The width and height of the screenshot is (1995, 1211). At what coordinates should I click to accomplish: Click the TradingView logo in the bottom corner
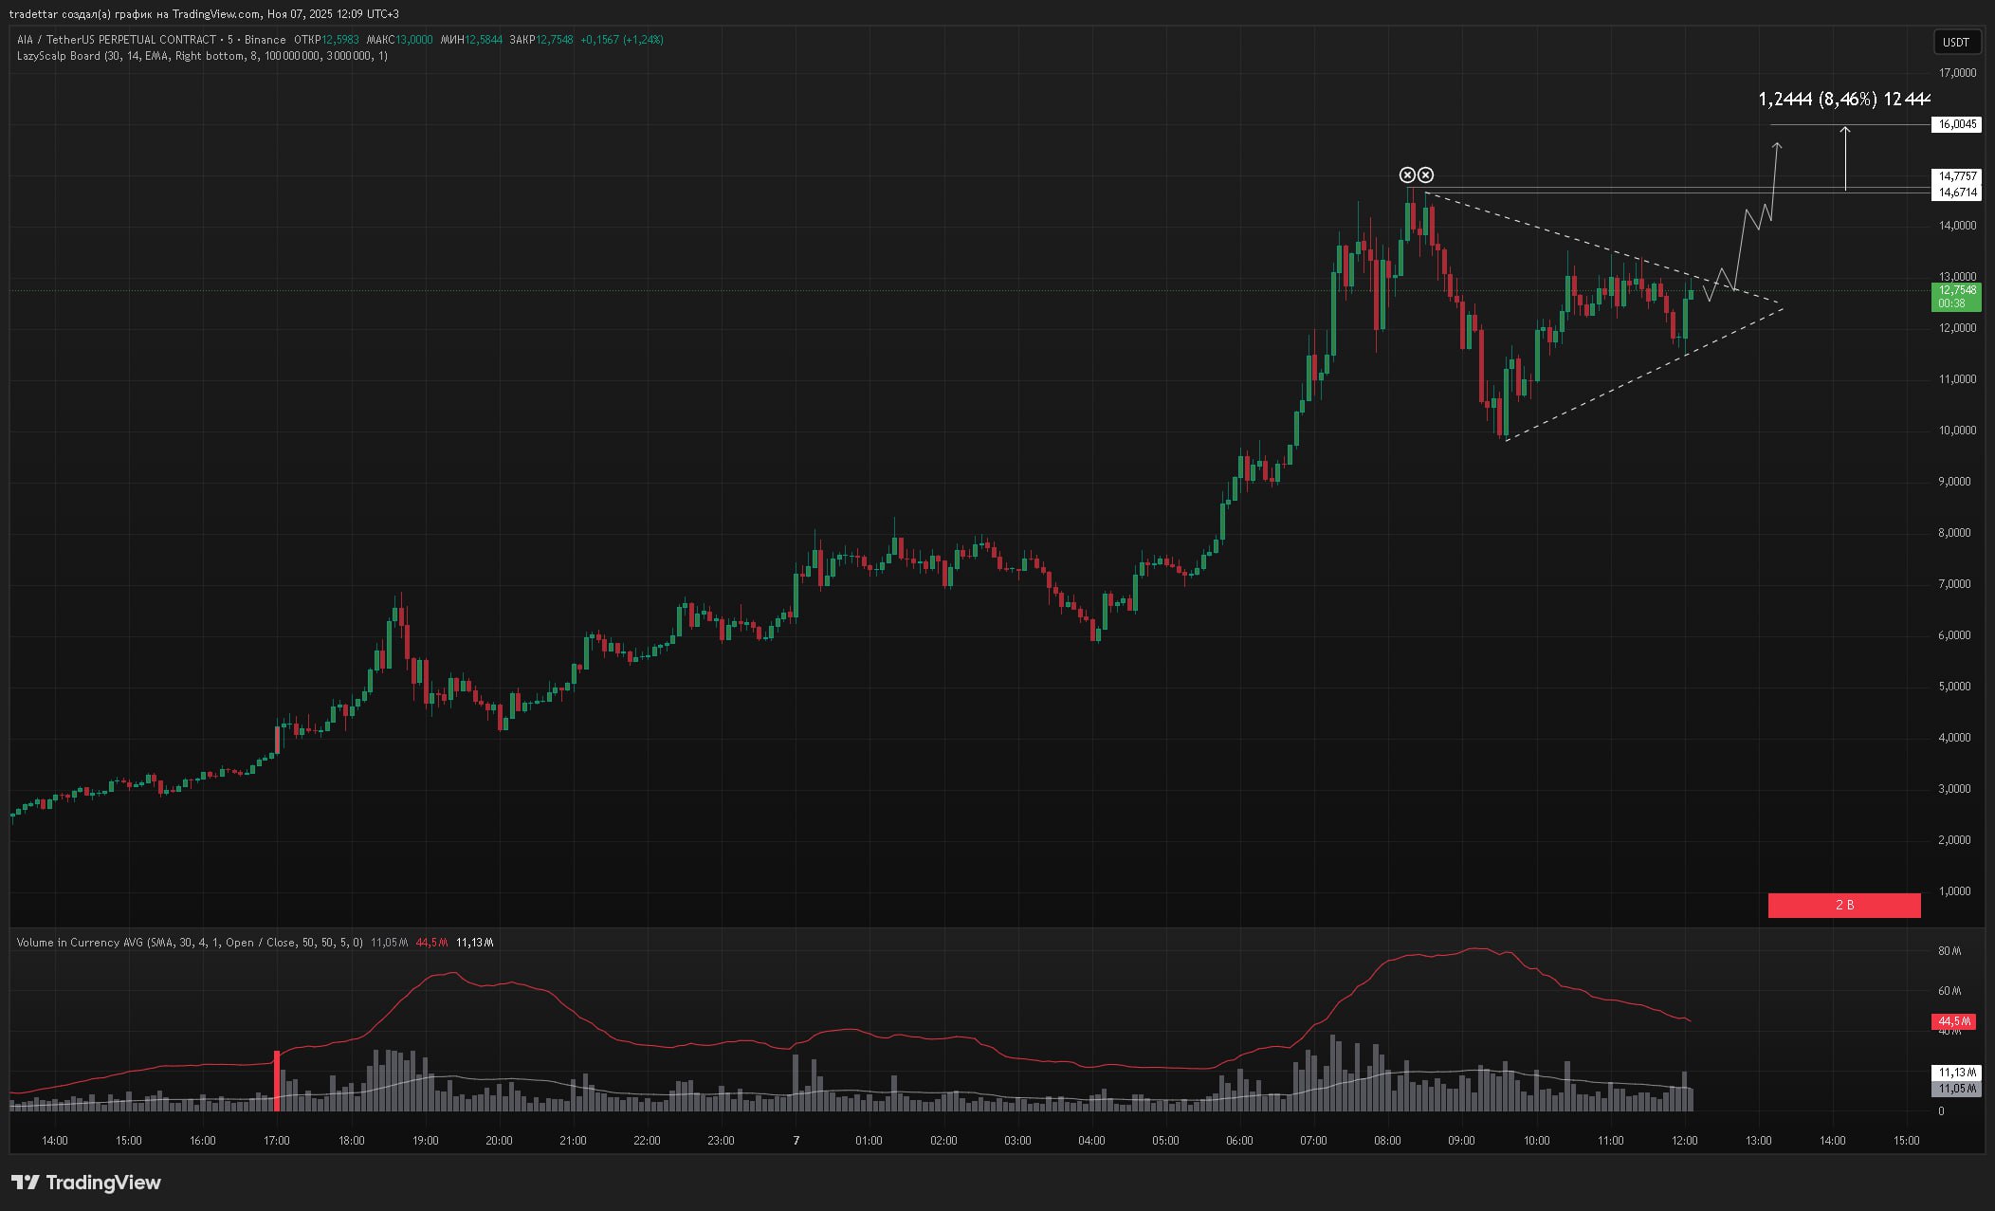coord(86,1182)
